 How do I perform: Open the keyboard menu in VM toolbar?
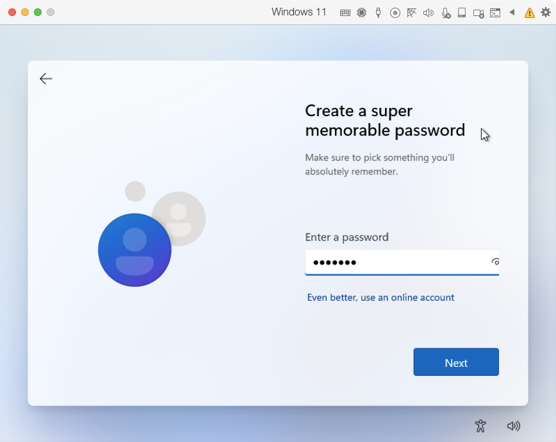click(345, 13)
